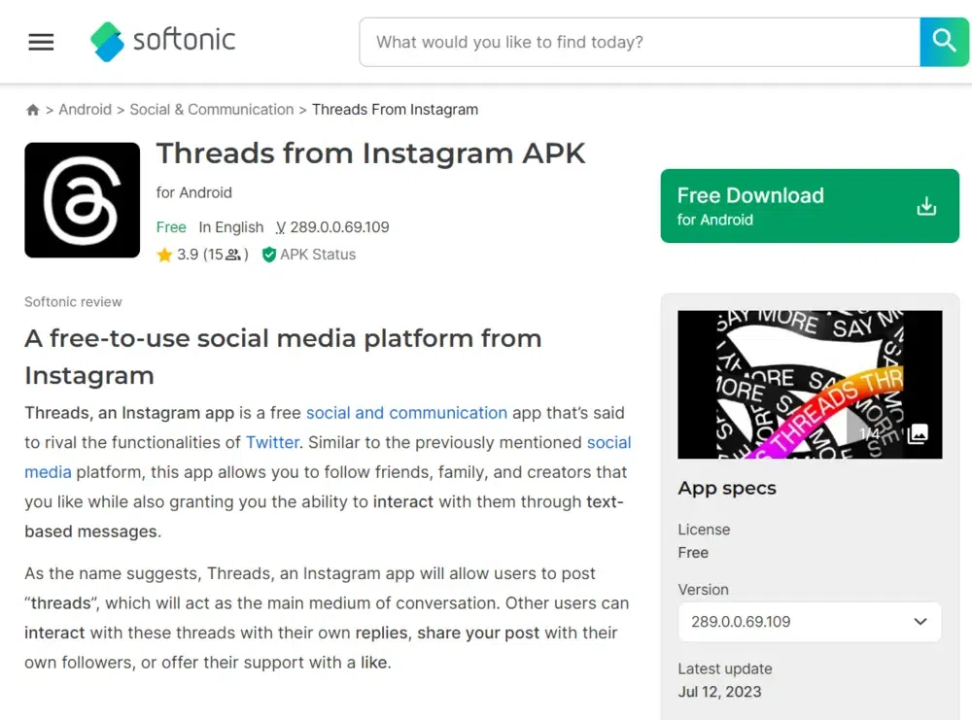Click the Threads From Instagram breadcrumb
The height and width of the screenshot is (720, 972).
coord(395,110)
